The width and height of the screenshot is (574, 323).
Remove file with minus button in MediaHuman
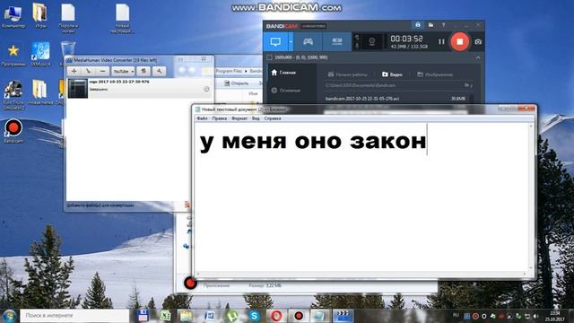[102, 71]
